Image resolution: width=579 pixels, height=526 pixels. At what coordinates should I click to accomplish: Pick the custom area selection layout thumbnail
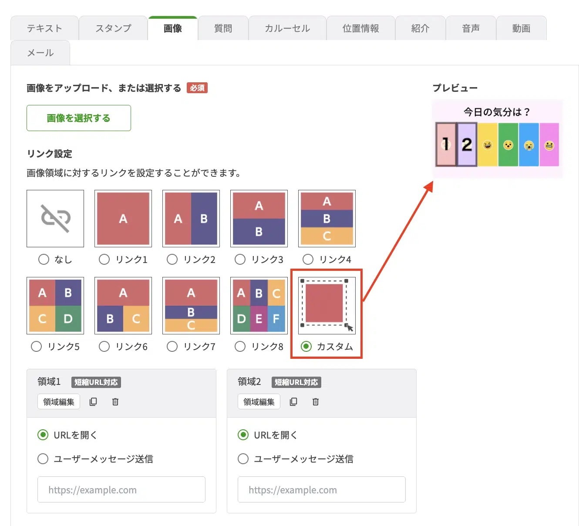[x=327, y=306]
